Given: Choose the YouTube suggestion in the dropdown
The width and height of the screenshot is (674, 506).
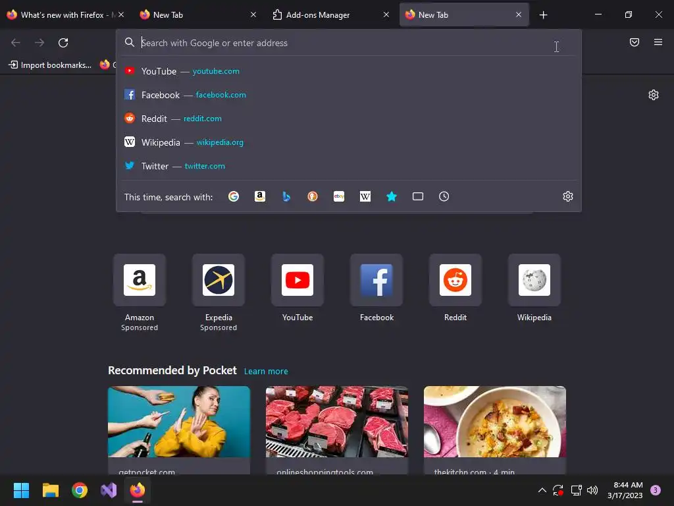Looking at the screenshot, I should click(348, 71).
